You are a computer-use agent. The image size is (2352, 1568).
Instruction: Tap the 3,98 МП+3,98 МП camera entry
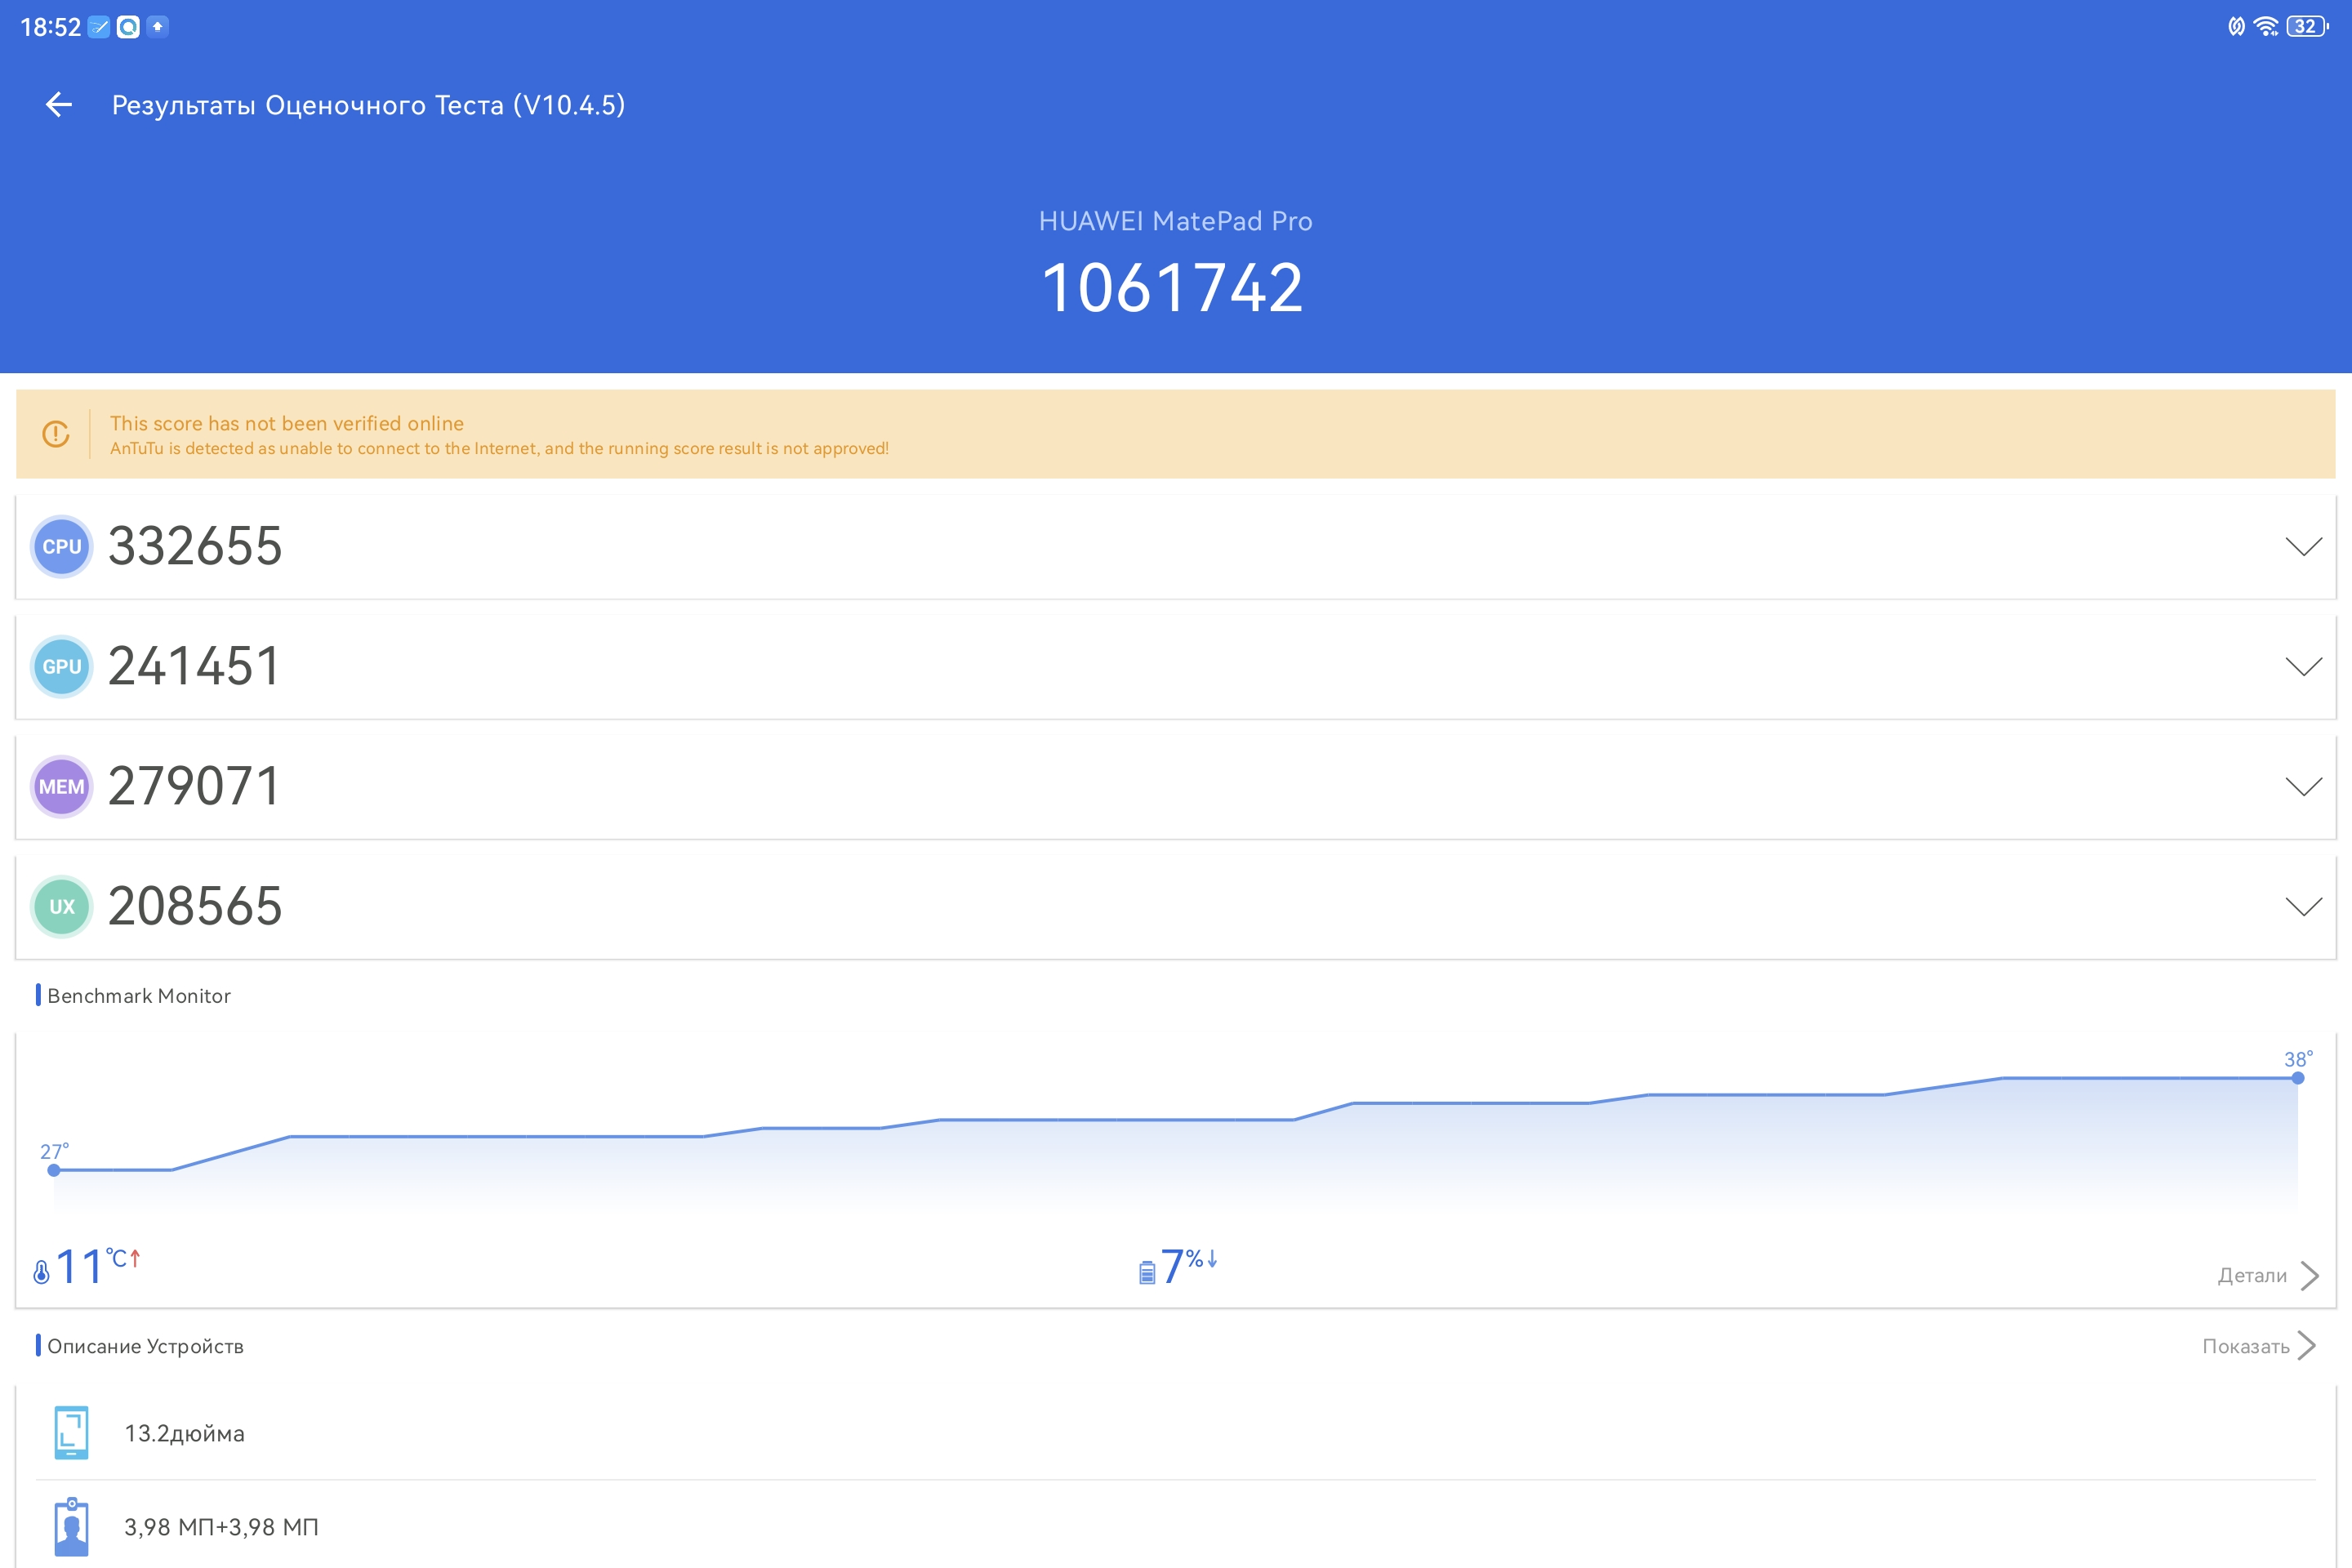(x=221, y=1527)
